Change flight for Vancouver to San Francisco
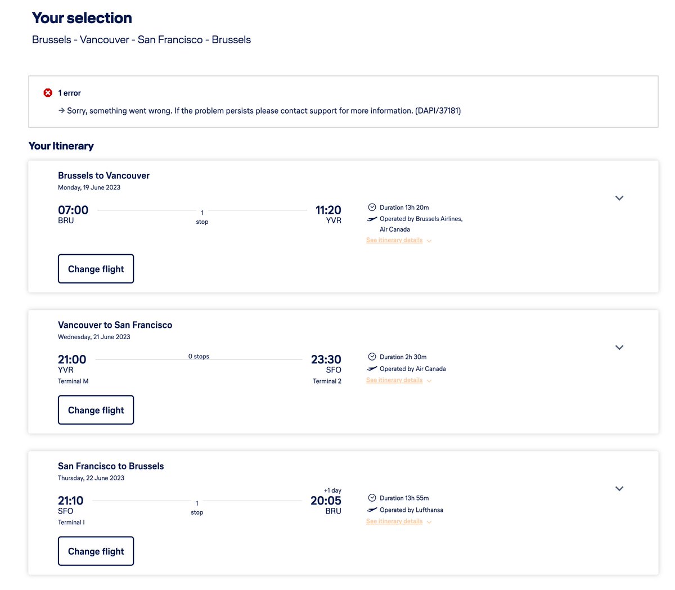This screenshot has height=590, width=675. [x=96, y=410]
